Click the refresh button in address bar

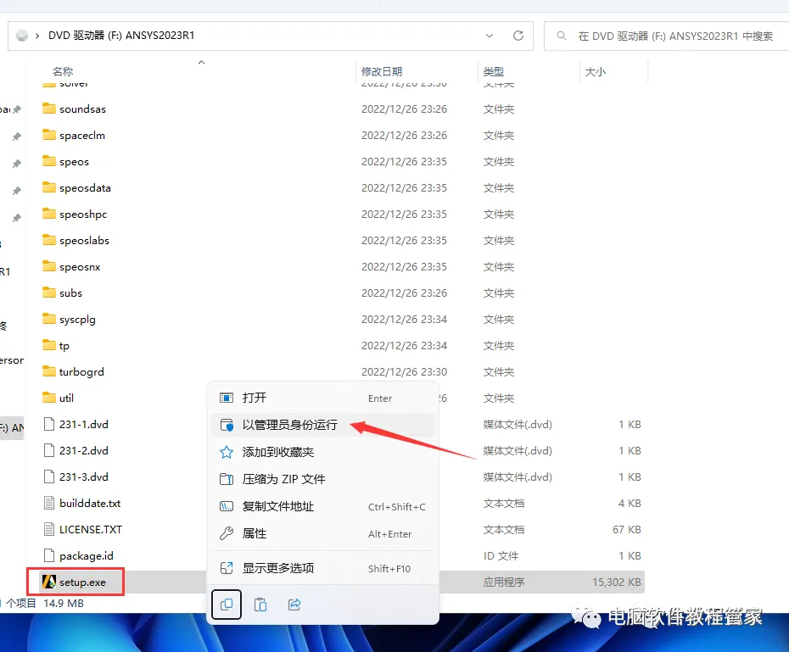[518, 36]
